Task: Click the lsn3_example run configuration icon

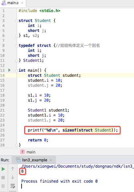Action: pyautogui.click(x=18, y=160)
